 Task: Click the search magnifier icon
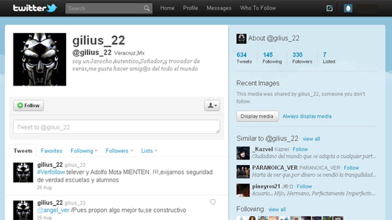click(x=147, y=8)
